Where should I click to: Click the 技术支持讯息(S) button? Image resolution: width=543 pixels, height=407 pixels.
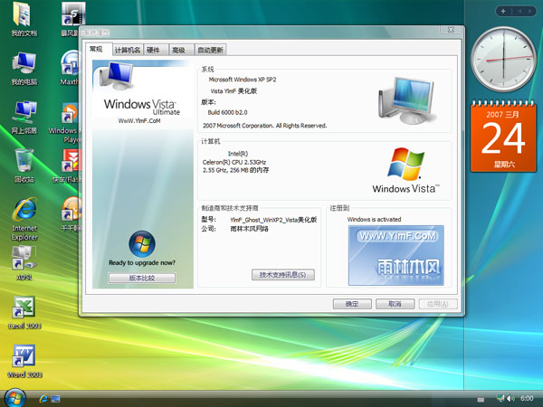(x=283, y=274)
